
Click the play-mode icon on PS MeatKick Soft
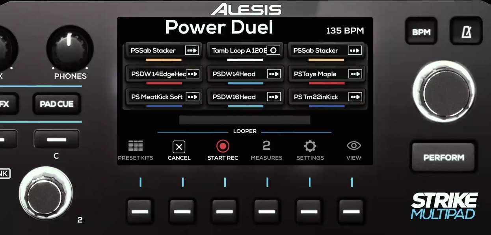[x=192, y=97]
